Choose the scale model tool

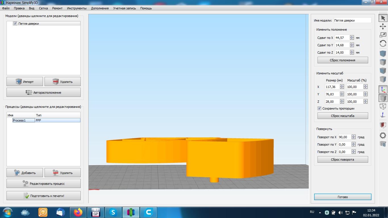click(383, 35)
